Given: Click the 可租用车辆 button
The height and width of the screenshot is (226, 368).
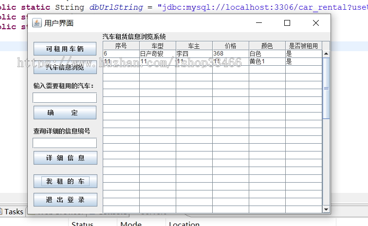Looking at the screenshot, I should 65,49.
